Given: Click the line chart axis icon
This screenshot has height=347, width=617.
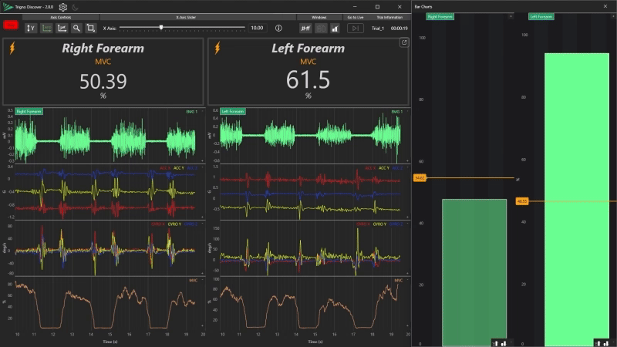Looking at the screenshot, I should coord(62,28).
